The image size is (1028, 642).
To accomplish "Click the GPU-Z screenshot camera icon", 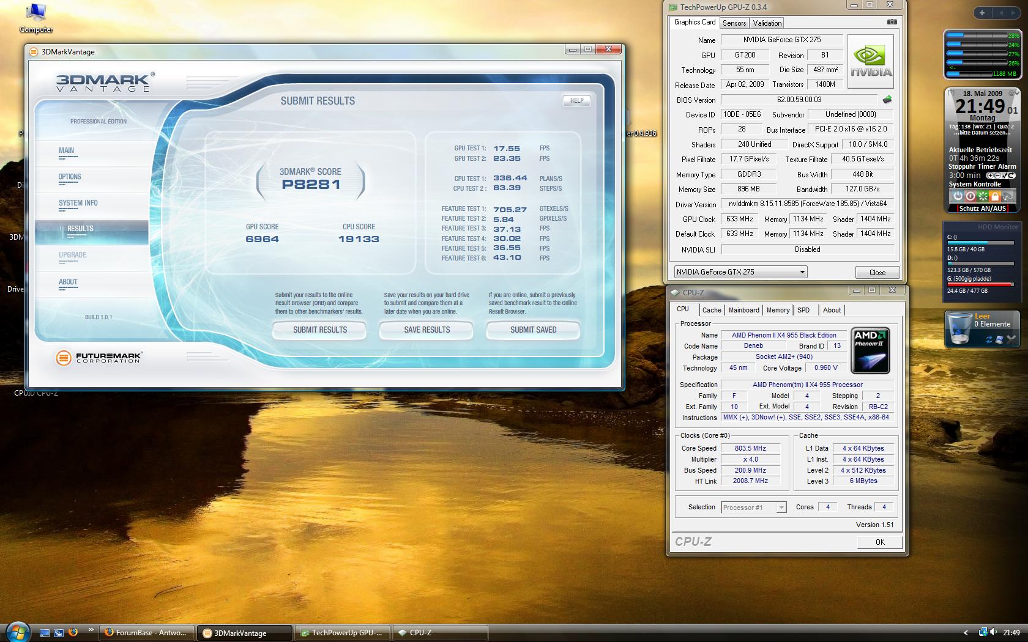I will click(x=892, y=22).
